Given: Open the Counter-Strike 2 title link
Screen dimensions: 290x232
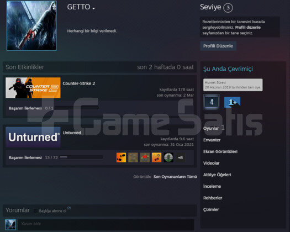Looking at the screenshot, I should click(79, 83).
